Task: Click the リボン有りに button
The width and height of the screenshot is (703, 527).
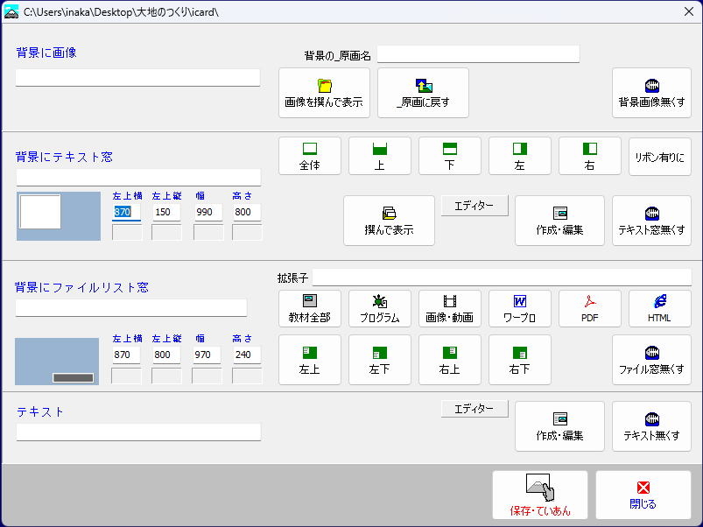Action: point(659,157)
